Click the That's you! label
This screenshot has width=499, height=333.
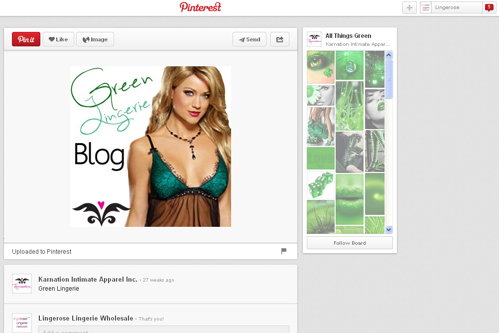click(x=151, y=319)
